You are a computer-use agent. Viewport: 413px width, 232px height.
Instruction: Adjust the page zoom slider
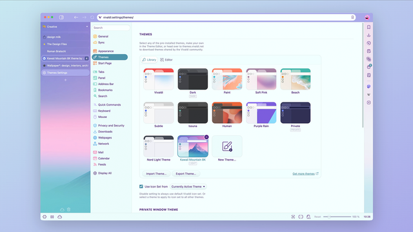337,217
